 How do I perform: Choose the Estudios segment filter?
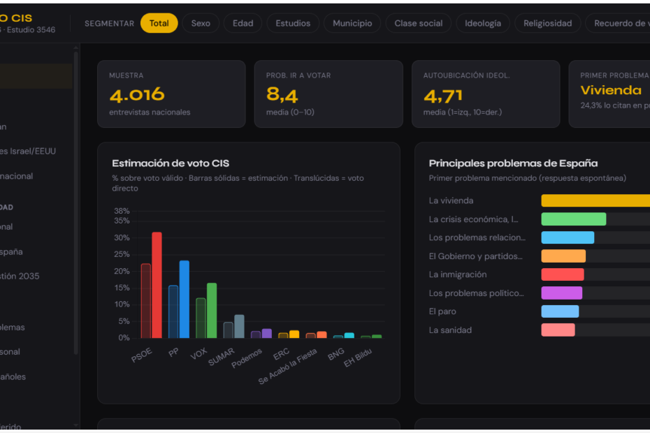[x=293, y=23]
